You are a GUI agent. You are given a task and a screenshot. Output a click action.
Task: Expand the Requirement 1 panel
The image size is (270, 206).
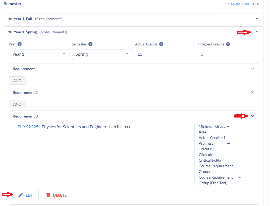point(252,69)
